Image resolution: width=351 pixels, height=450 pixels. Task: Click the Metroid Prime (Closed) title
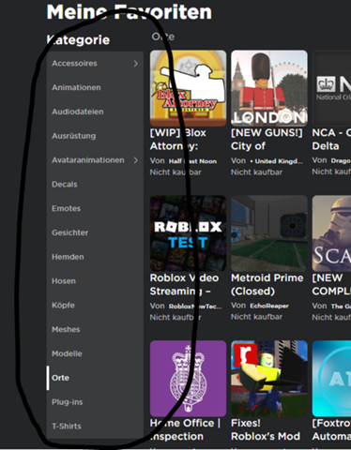[267, 284]
